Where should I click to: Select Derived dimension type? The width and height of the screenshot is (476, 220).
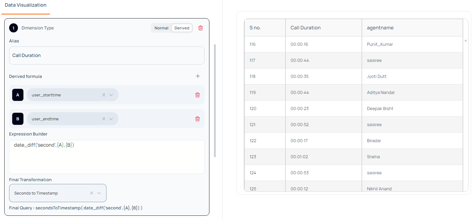coord(182,28)
